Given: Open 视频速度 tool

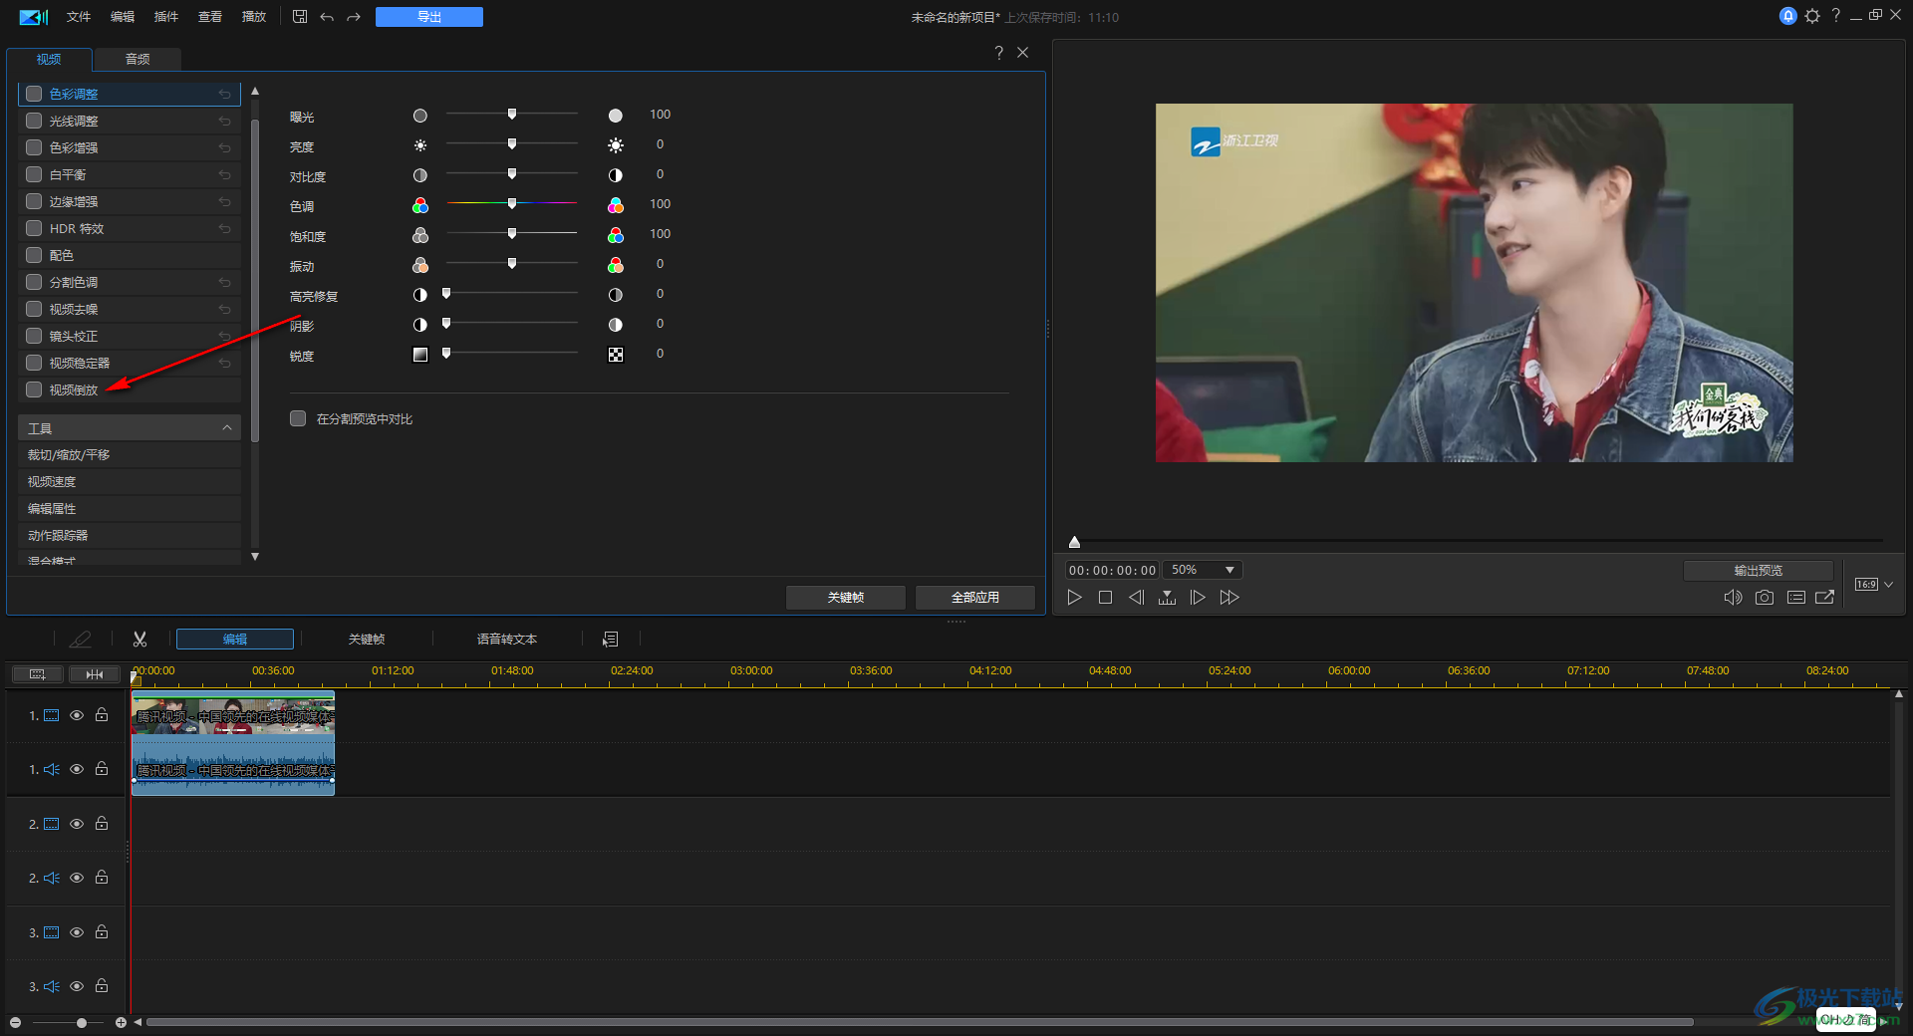Looking at the screenshot, I should (x=130, y=481).
